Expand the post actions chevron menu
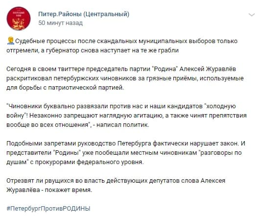 [x=252, y=15]
